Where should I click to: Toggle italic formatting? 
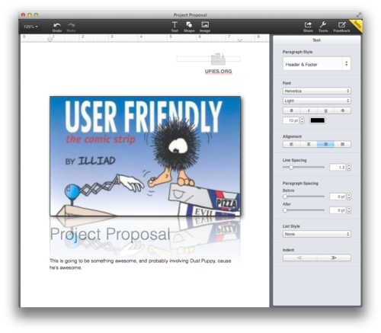tap(309, 110)
